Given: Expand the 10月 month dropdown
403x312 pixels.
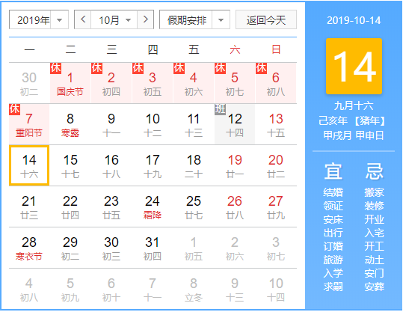Looking at the screenshot, I should point(114,19).
